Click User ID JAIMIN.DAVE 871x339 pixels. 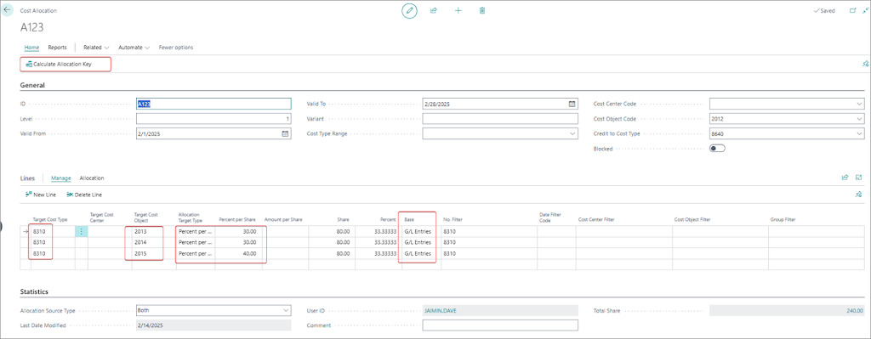500,311
